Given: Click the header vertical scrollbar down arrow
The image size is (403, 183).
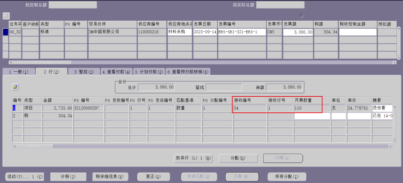Looking at the screenshot, I should [x=399, y=58].
